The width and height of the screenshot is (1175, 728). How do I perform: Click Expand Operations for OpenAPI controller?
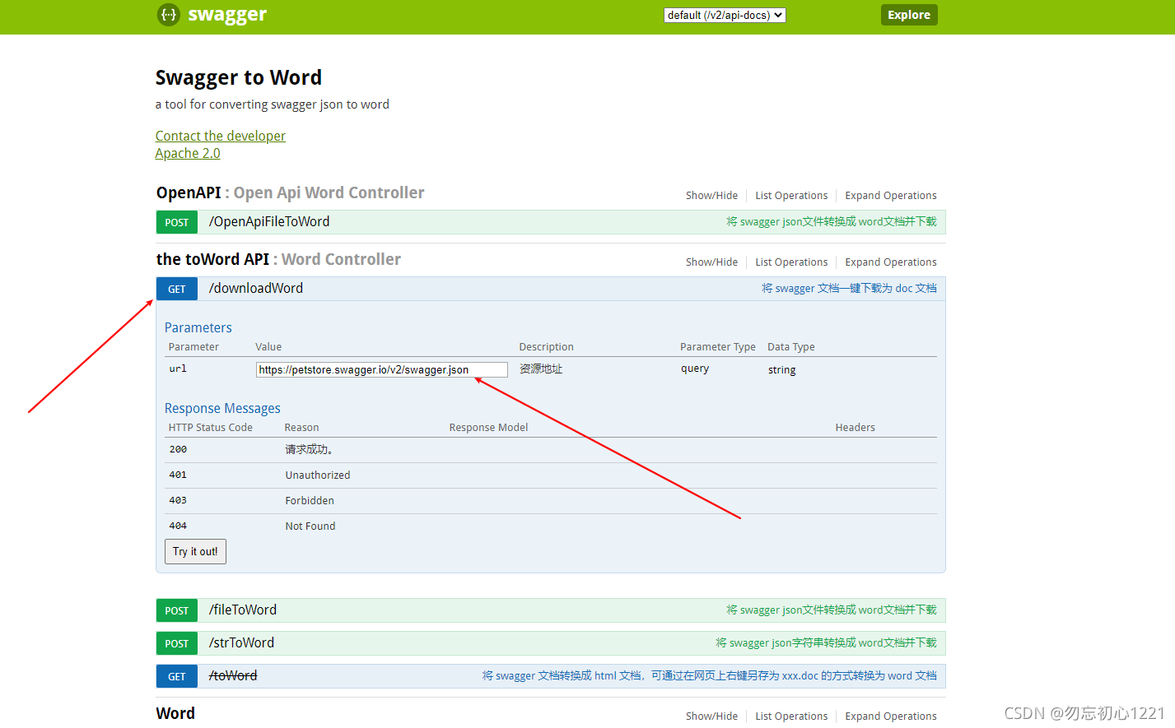point(891,196)
